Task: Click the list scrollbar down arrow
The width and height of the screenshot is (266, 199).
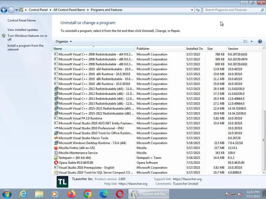Action: coord(264,173)
